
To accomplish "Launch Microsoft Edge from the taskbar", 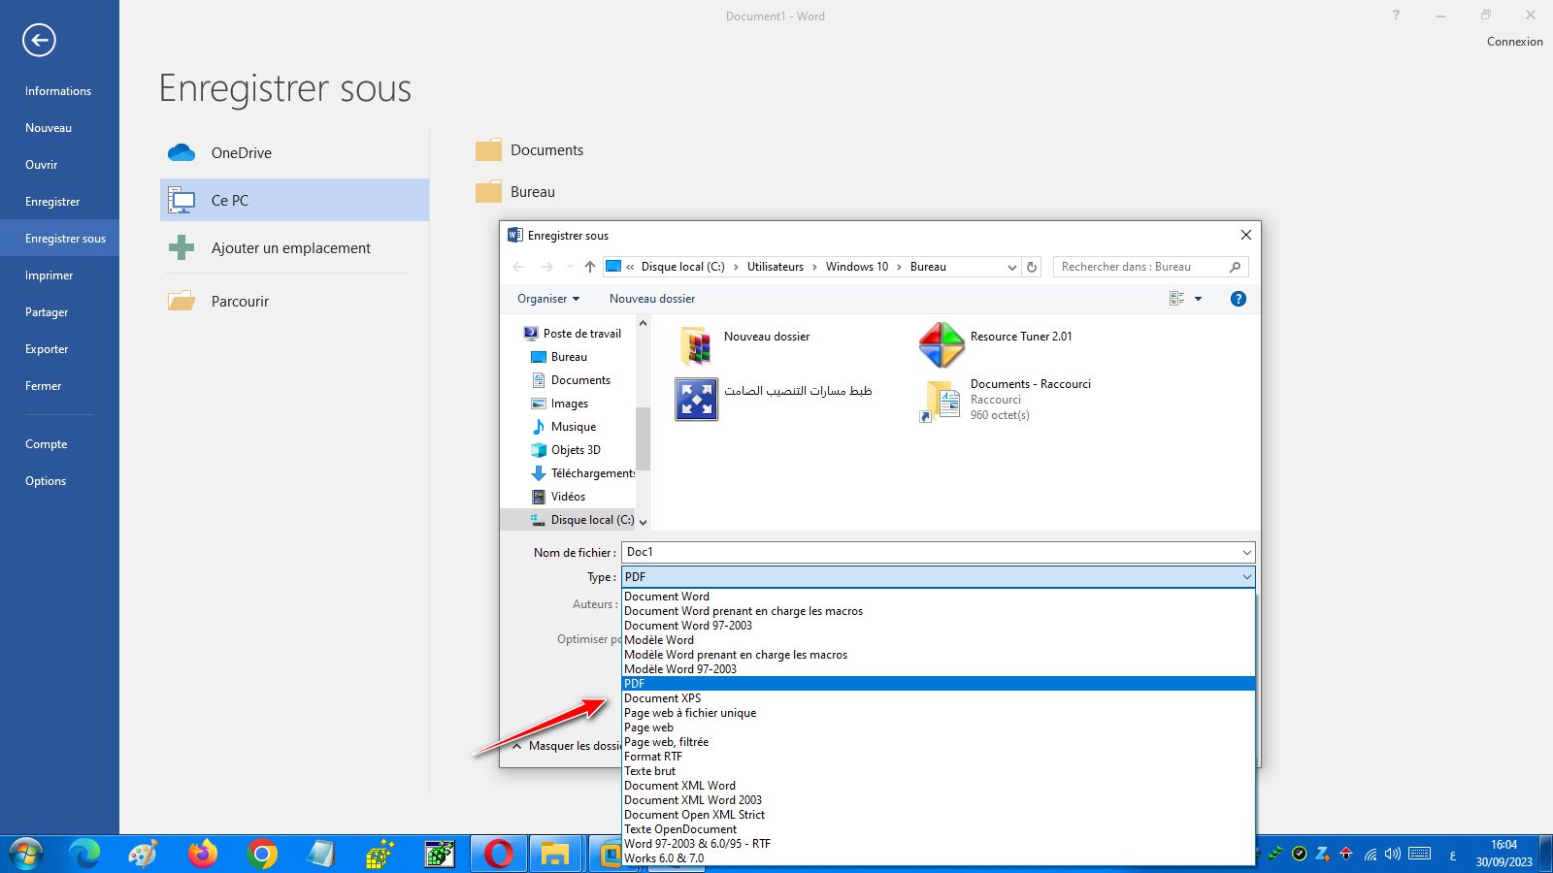I will [x=85, y=854].
